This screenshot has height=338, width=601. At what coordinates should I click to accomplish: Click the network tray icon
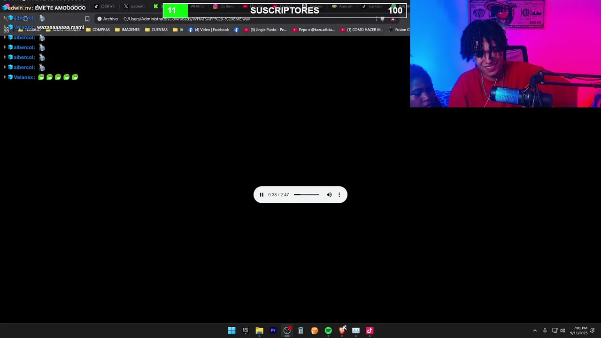tap(555, 330)
